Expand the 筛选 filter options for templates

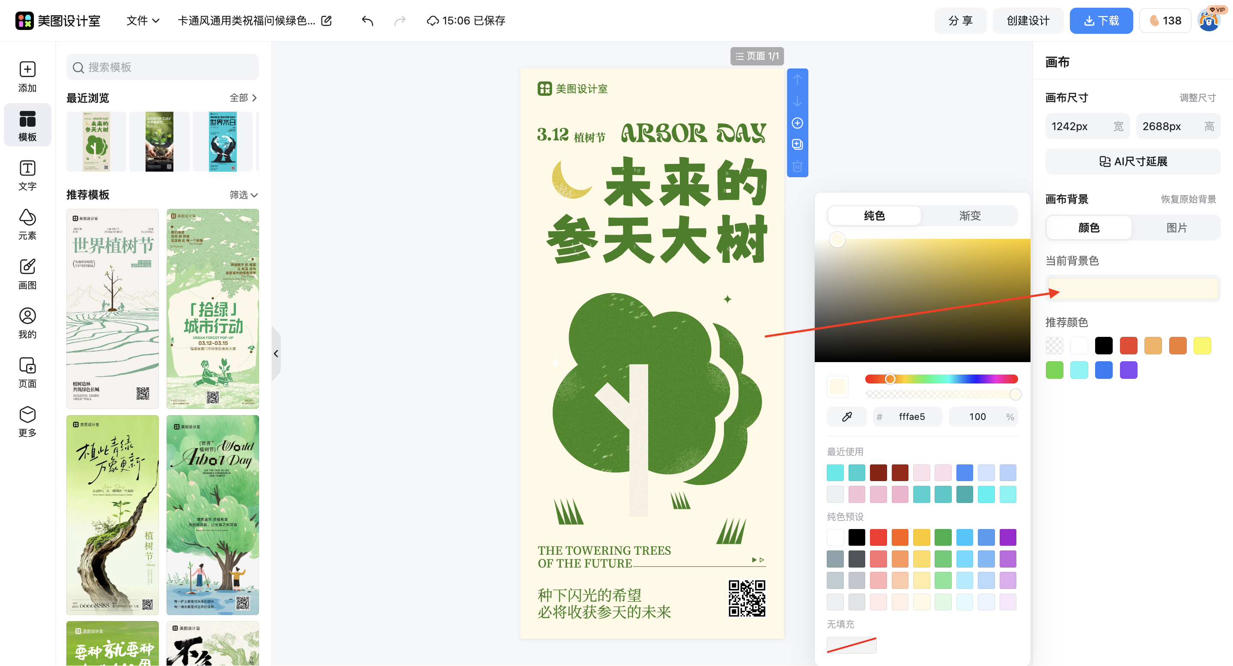pos(244,195)
